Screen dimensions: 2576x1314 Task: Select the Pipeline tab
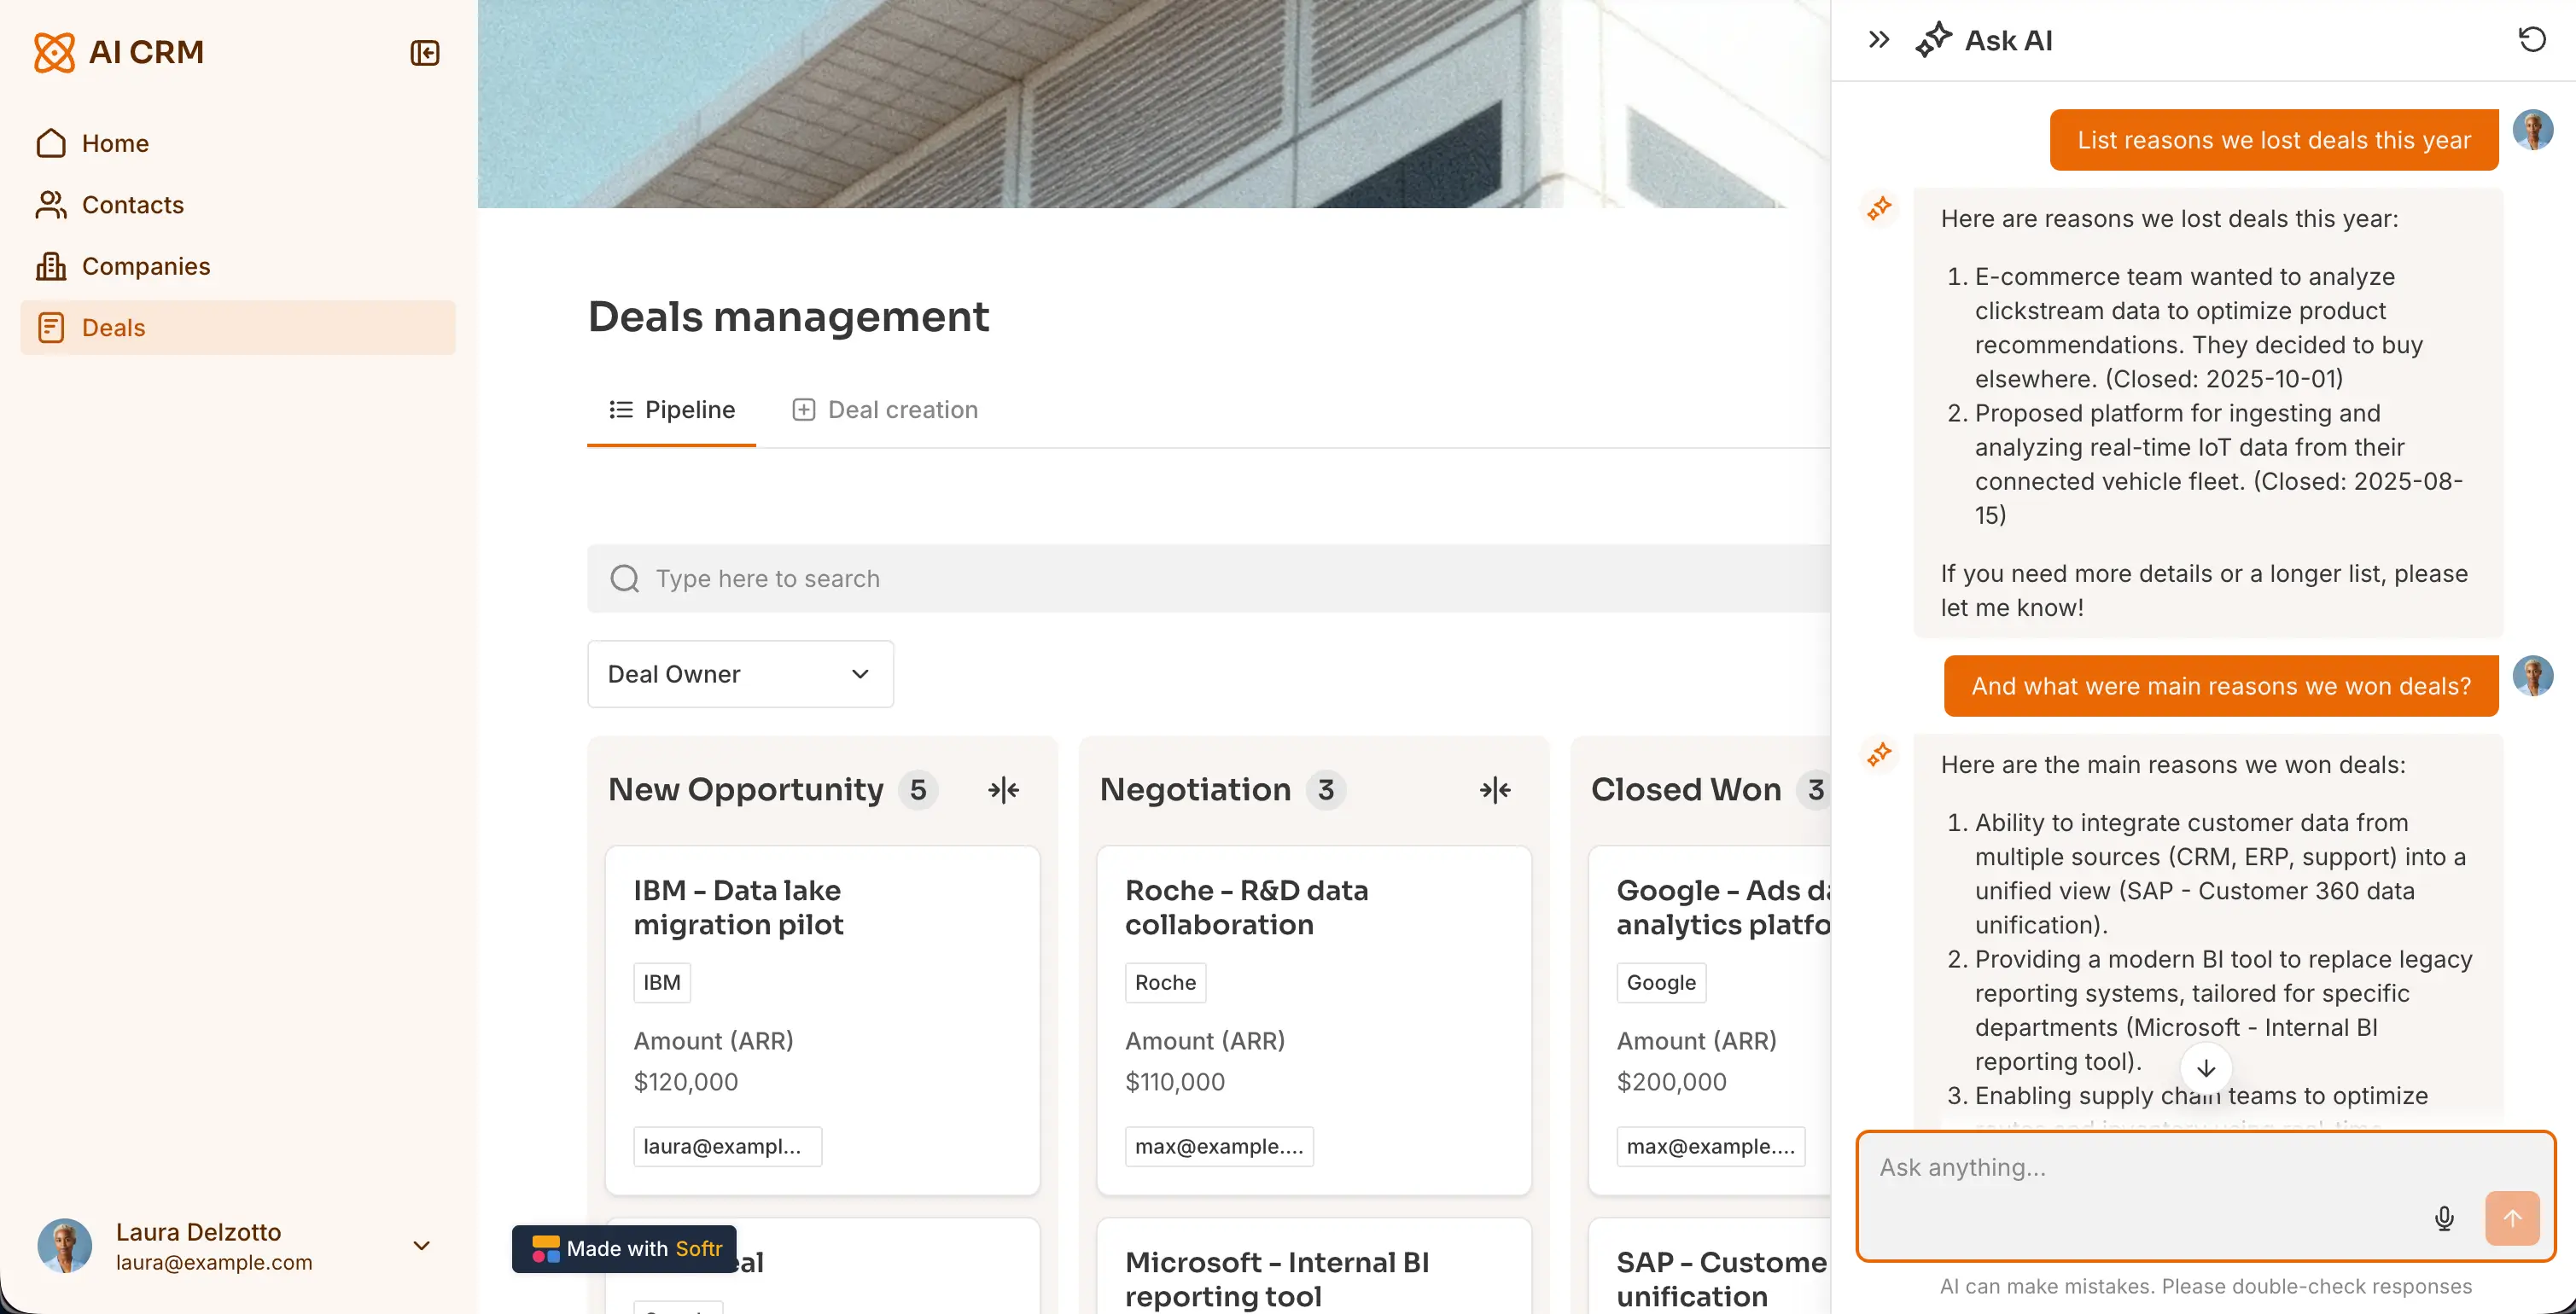pos(672,410)
